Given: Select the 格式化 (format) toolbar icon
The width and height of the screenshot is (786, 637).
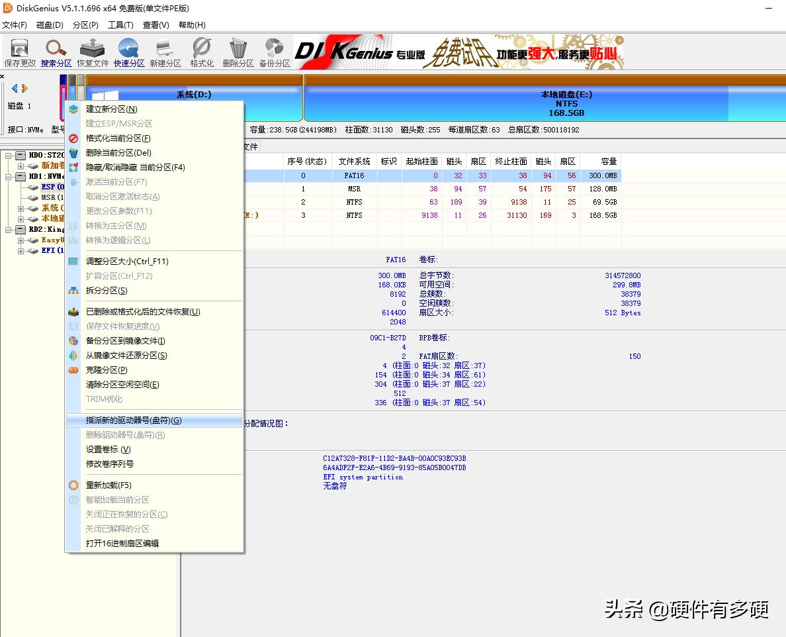Looking at the screenshot, I should (201, 52).
